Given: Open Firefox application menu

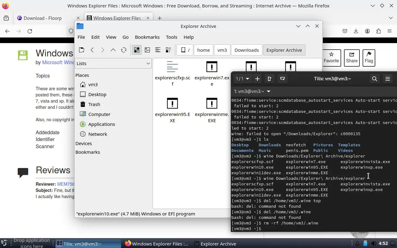Looking at the screenshot, I should click(390, 31).
